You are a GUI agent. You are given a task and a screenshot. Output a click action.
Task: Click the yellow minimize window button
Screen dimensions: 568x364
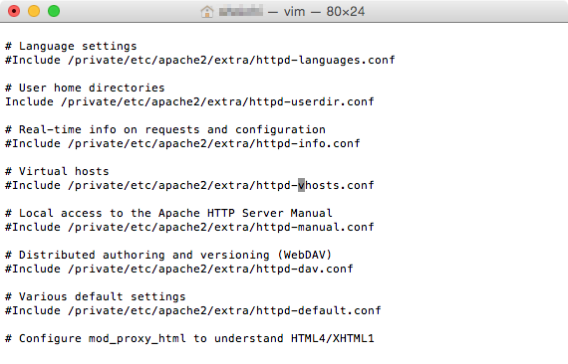tap(34, 11)
